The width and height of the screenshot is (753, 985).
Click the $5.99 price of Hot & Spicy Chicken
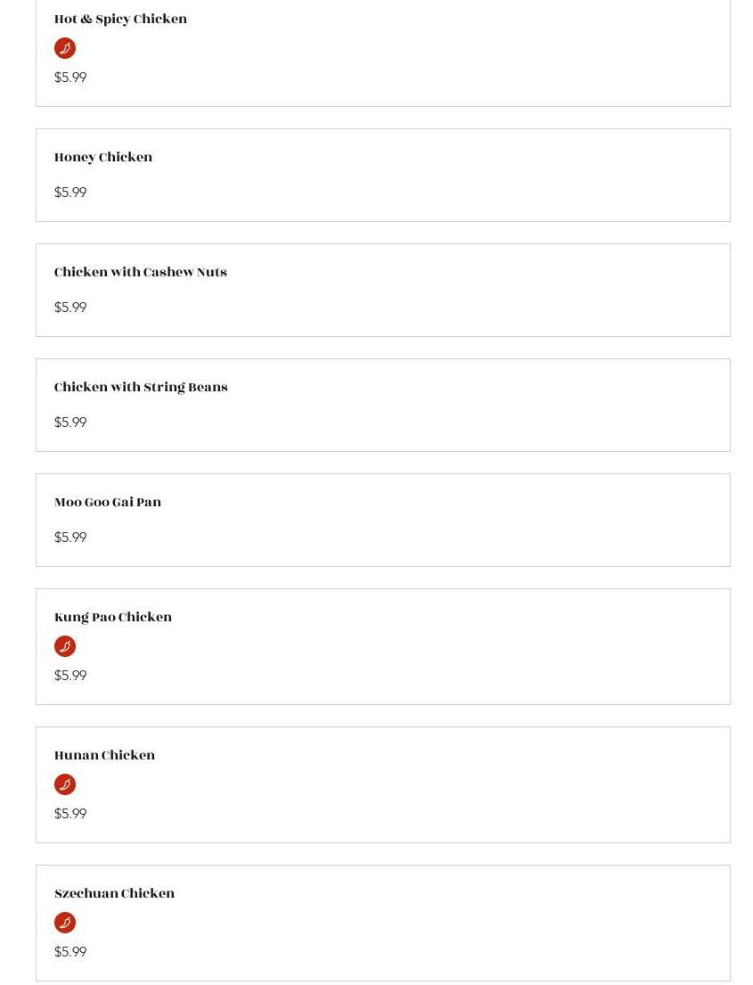70,77
